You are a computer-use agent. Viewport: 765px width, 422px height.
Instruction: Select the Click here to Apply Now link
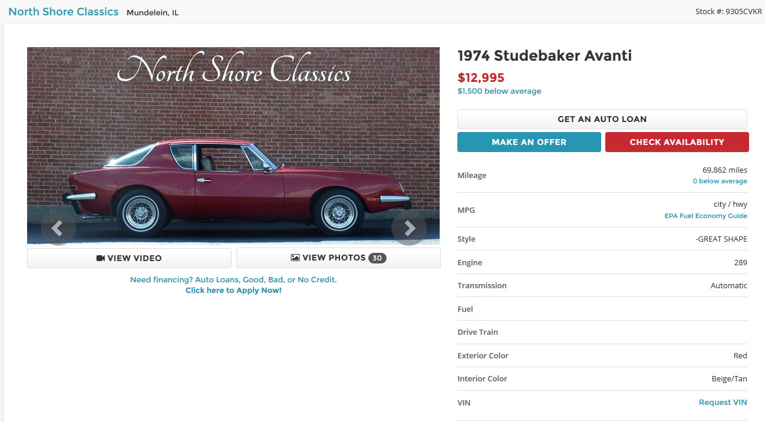click(x=233, y=291)
